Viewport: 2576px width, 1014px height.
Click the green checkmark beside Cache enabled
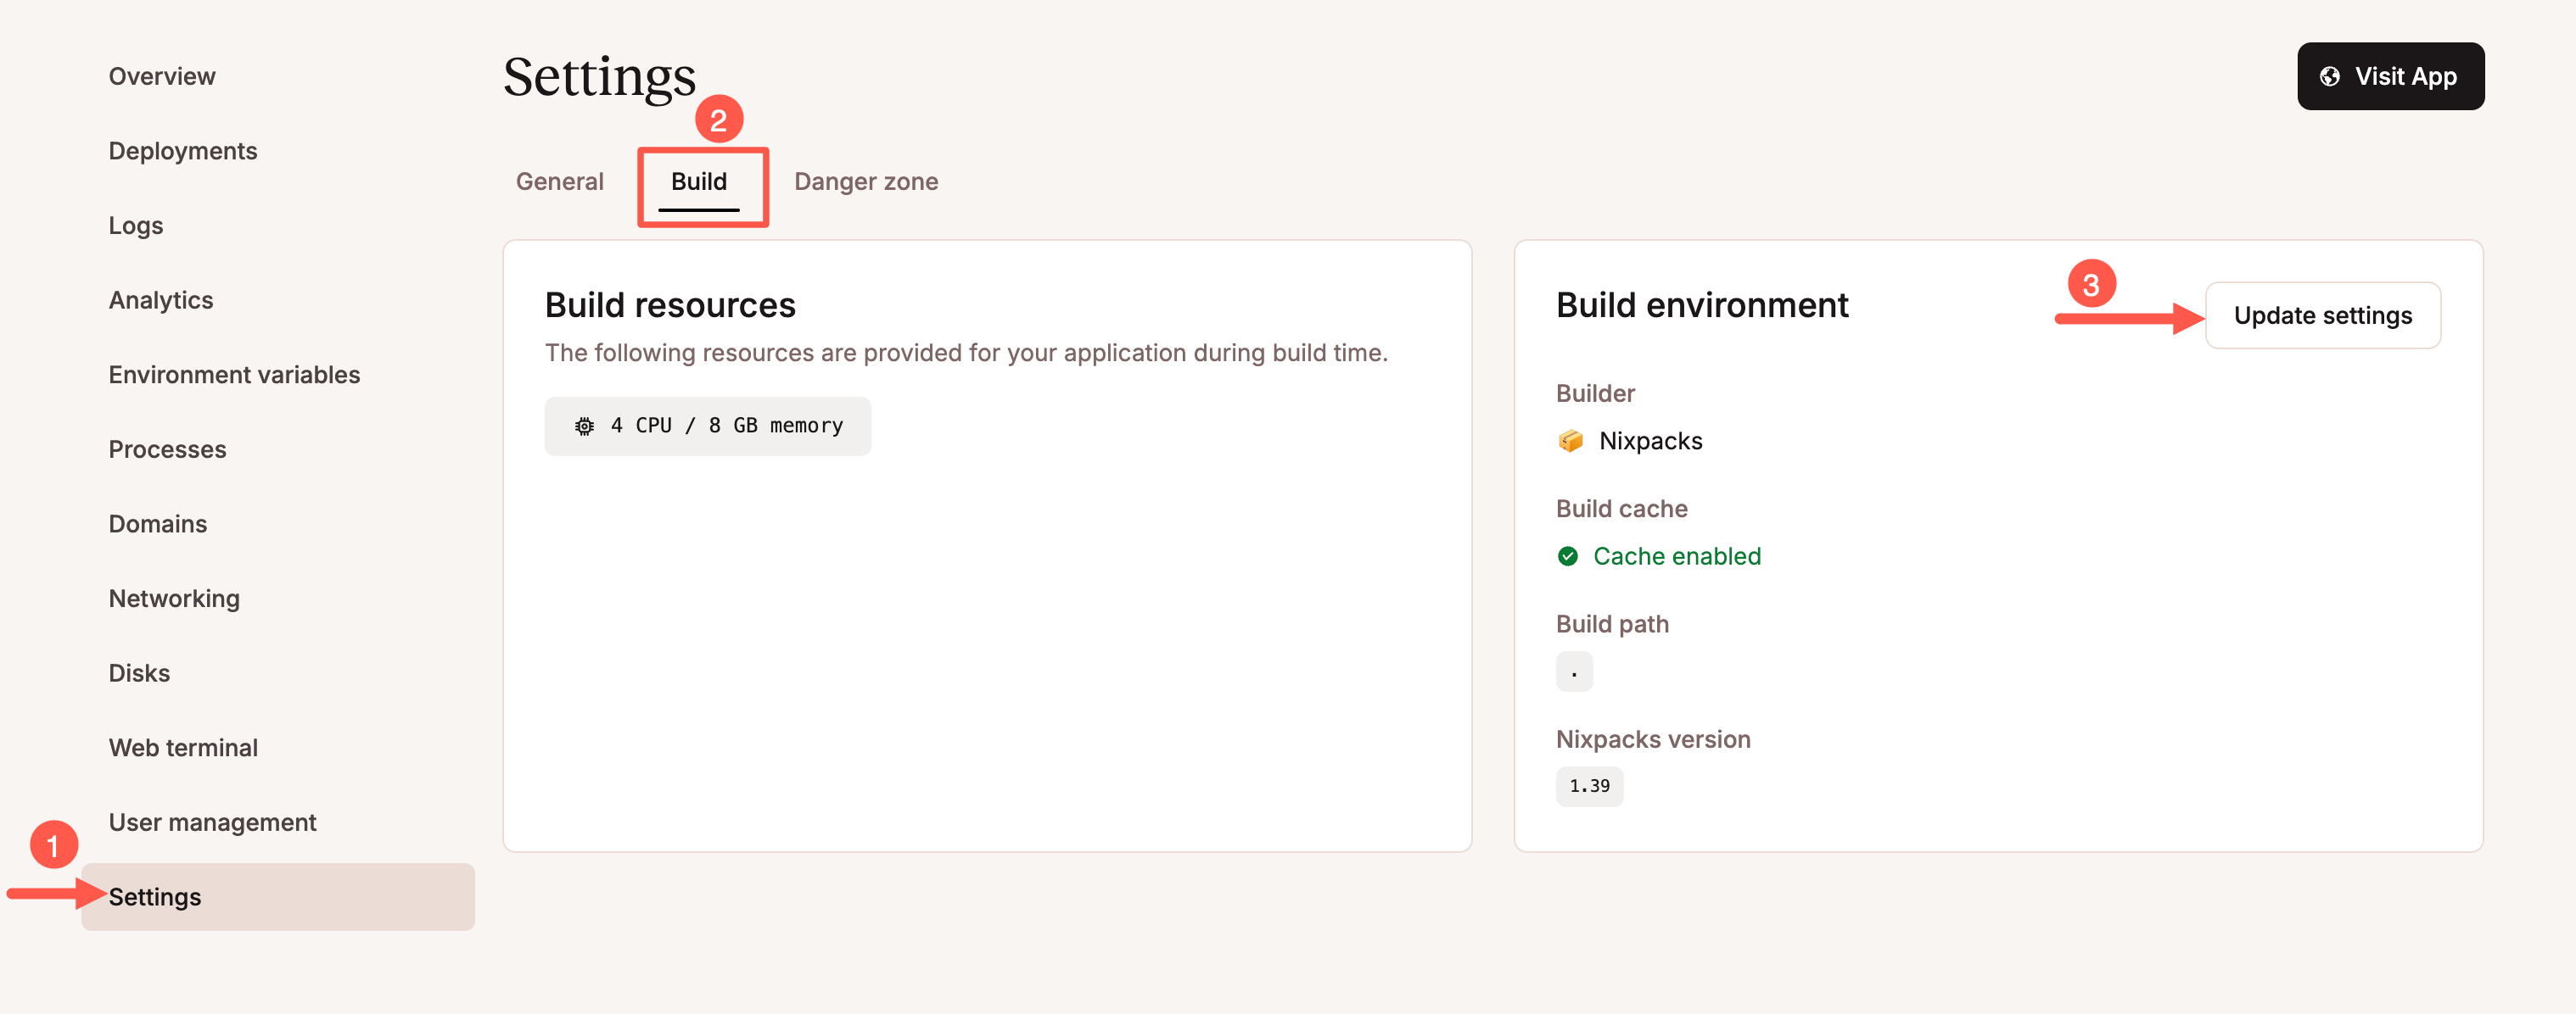coord(1569,556)
